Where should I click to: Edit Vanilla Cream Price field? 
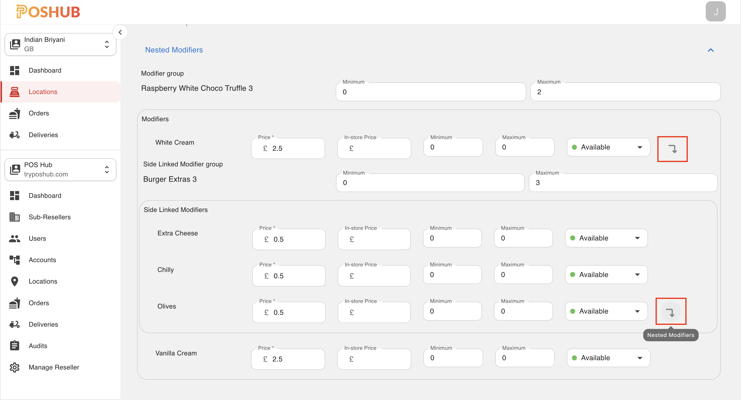pos(288,359)
